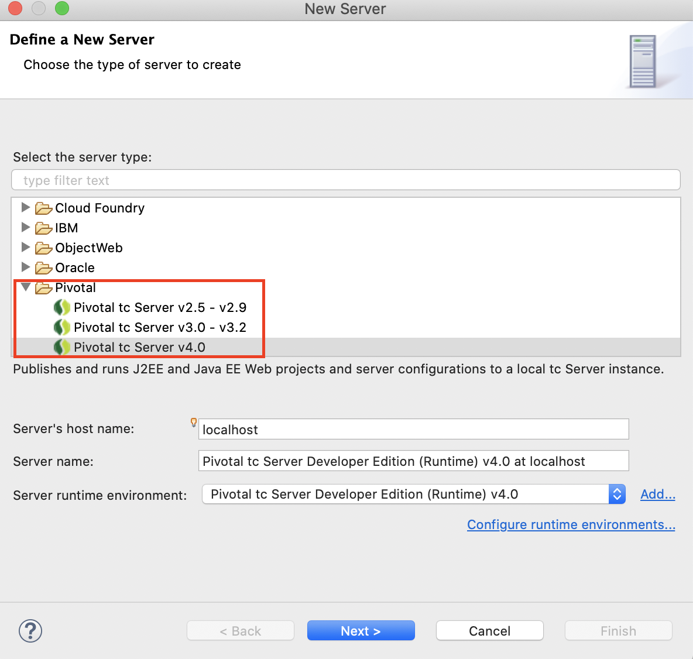
Task: Close the New Server dialog window
Action: (x=15, y=8)
